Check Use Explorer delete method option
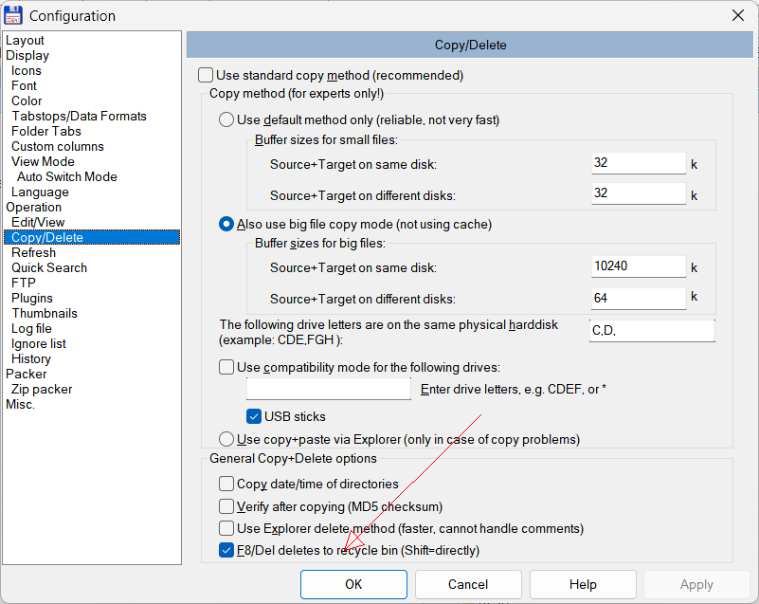 [x=226, y=528]
